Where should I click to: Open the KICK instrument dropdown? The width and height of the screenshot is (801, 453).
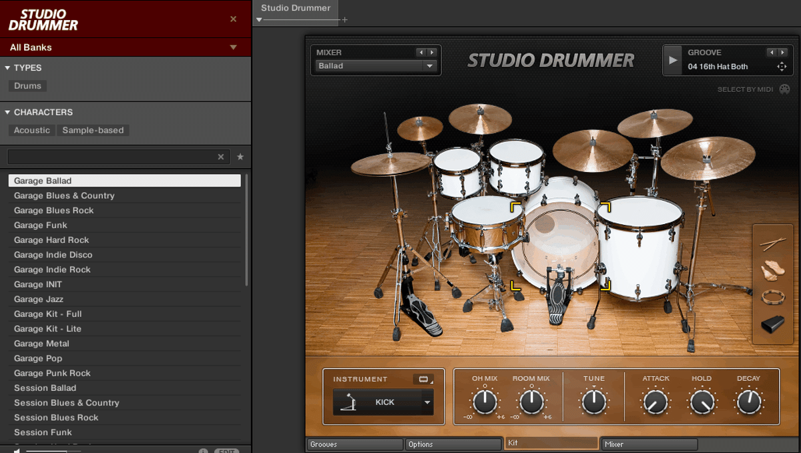383,402
